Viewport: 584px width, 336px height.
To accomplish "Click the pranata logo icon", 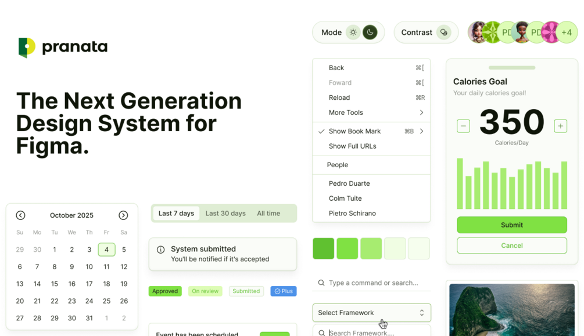I will [27, 47].
